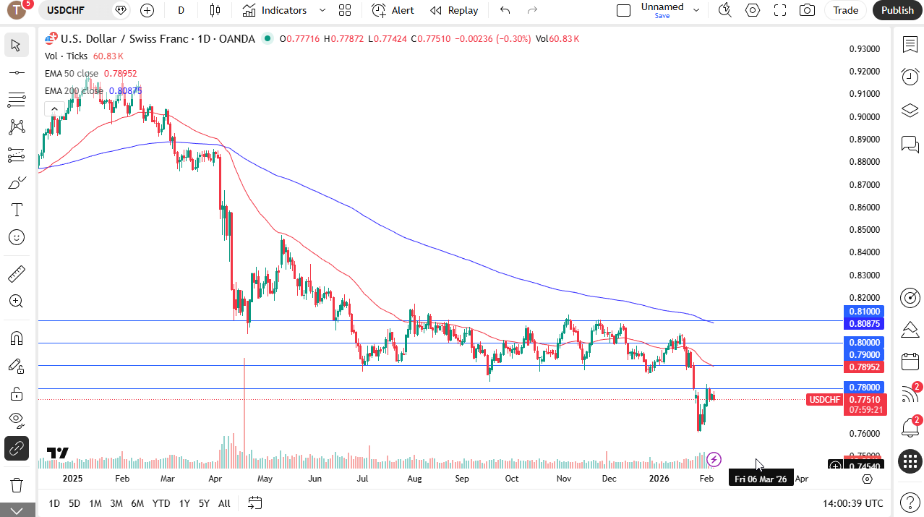Viewport: 924px width, 517px height.
Task: Toggle stay in drawing mode
Action: point(16,366)
